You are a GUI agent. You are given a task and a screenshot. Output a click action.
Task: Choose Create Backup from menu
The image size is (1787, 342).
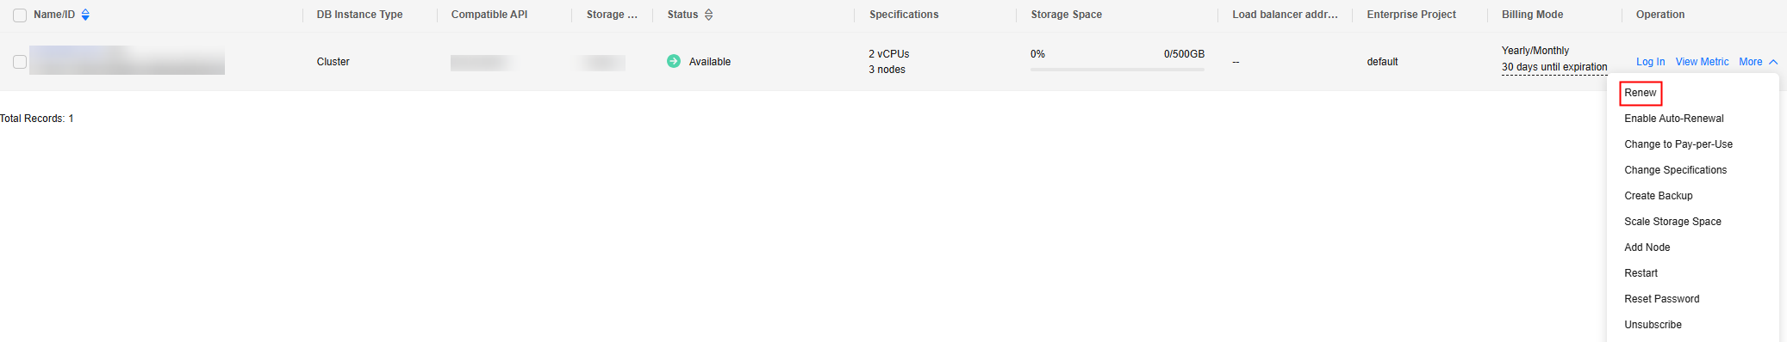click(1659, 196)
